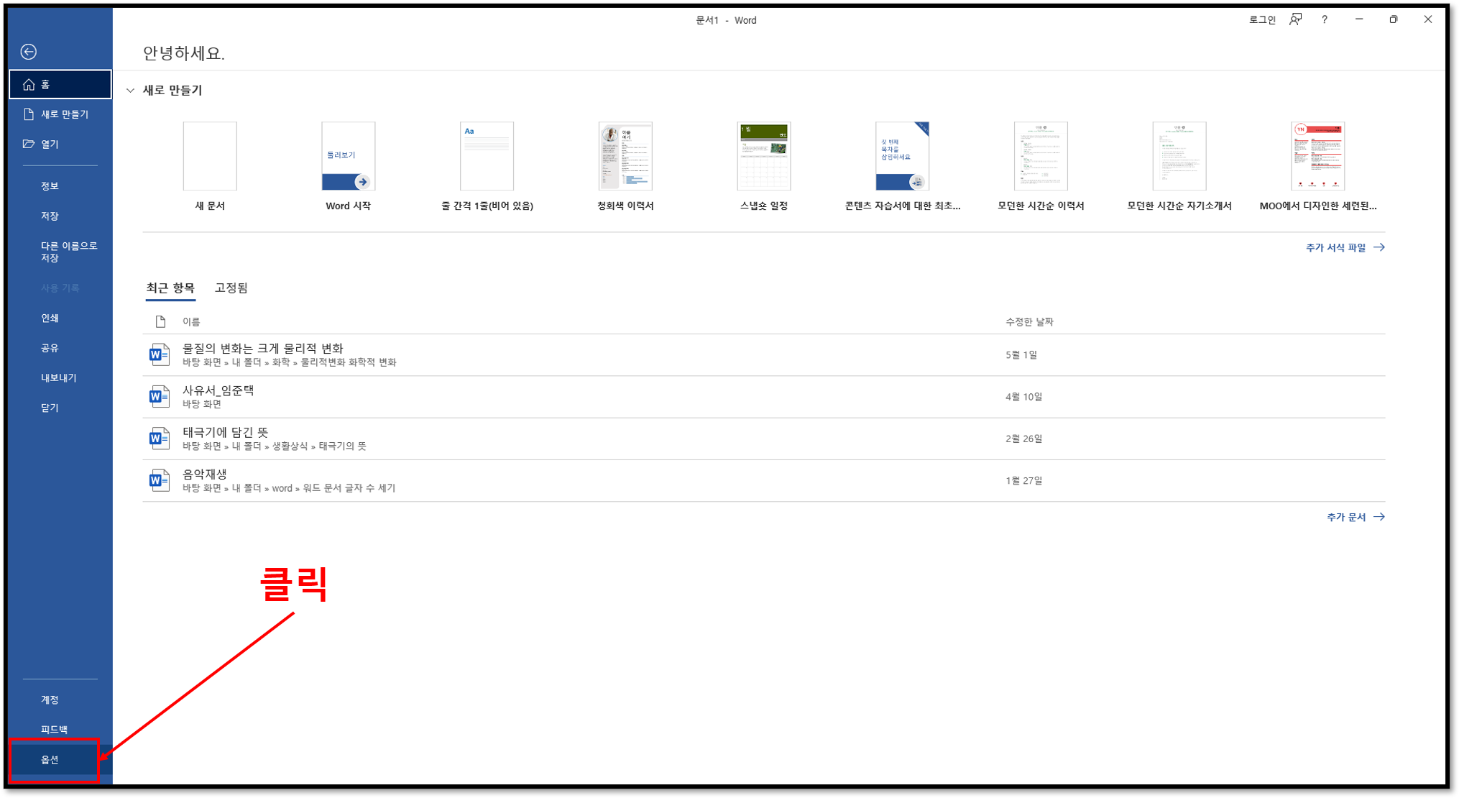Viewport: 1459px width, 798px height.
Task: Open the 옵션 menu item
Action: 50,760
